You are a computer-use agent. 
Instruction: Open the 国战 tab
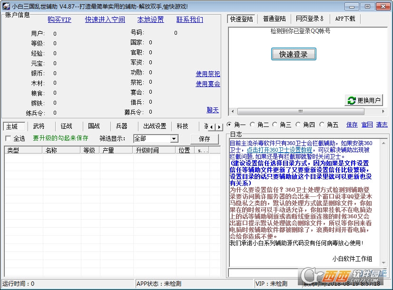tap(94, 126)
